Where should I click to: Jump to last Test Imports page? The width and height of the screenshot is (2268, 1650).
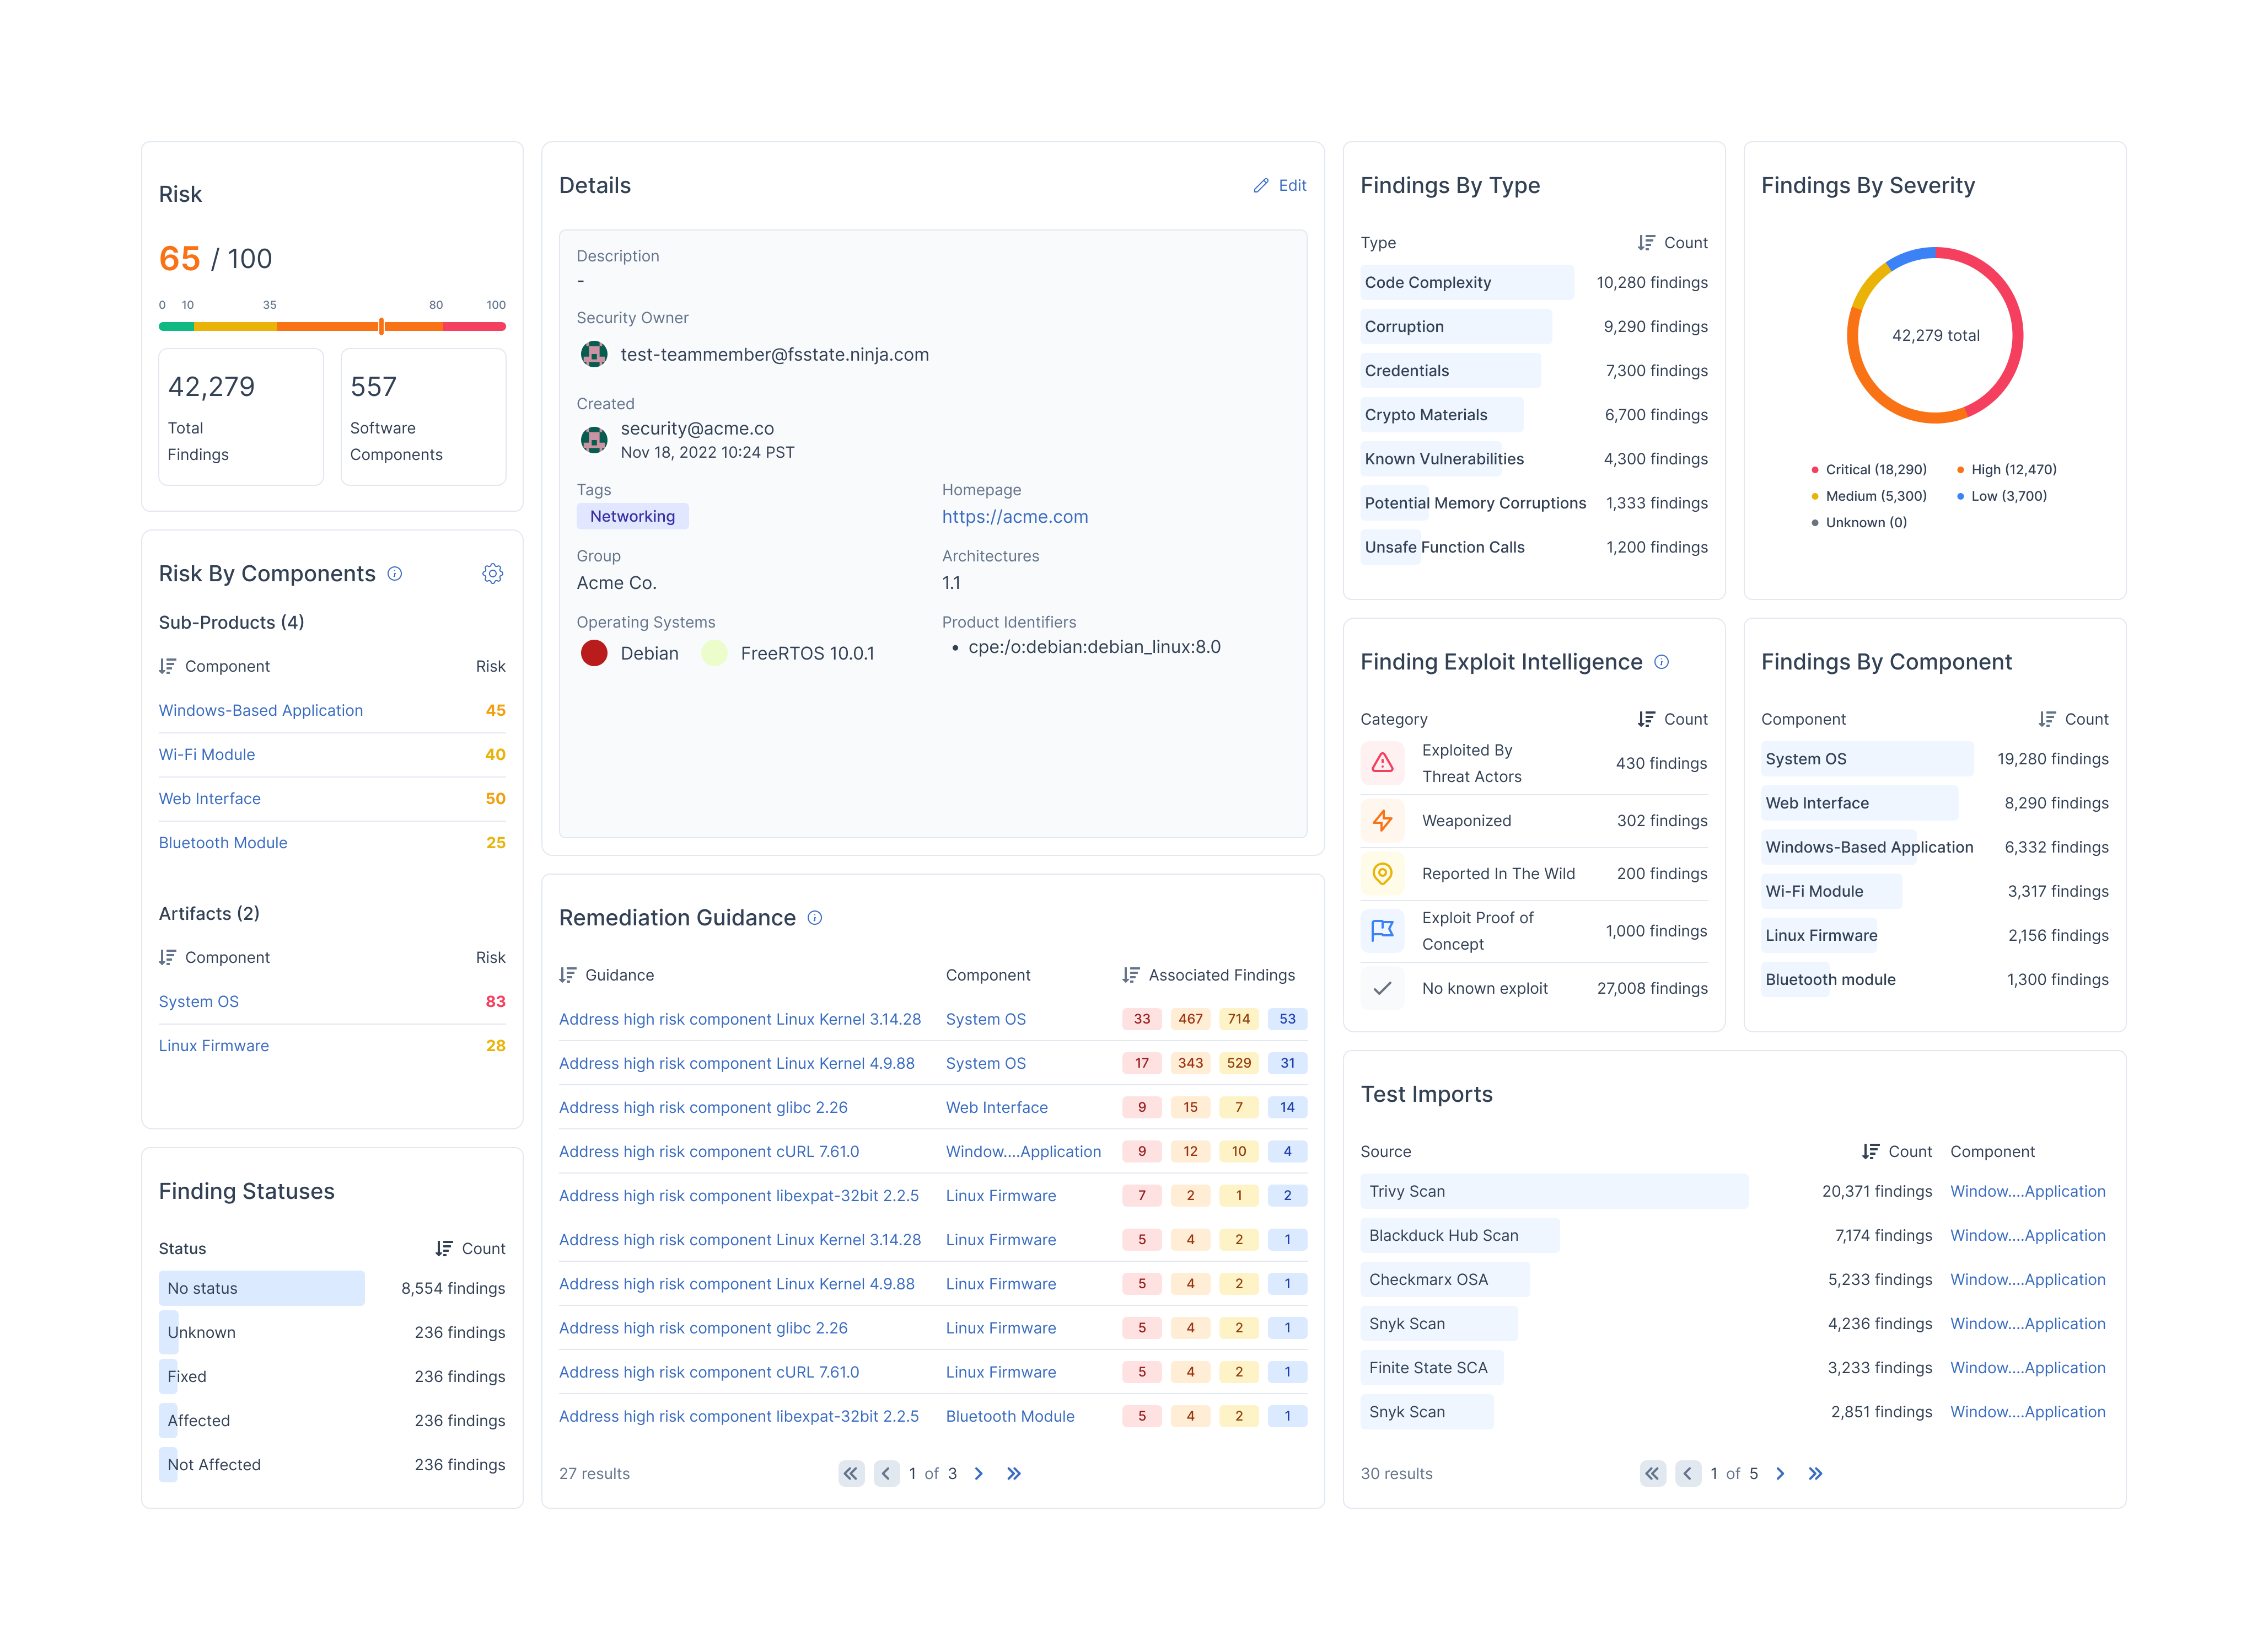(1815, 1473)
